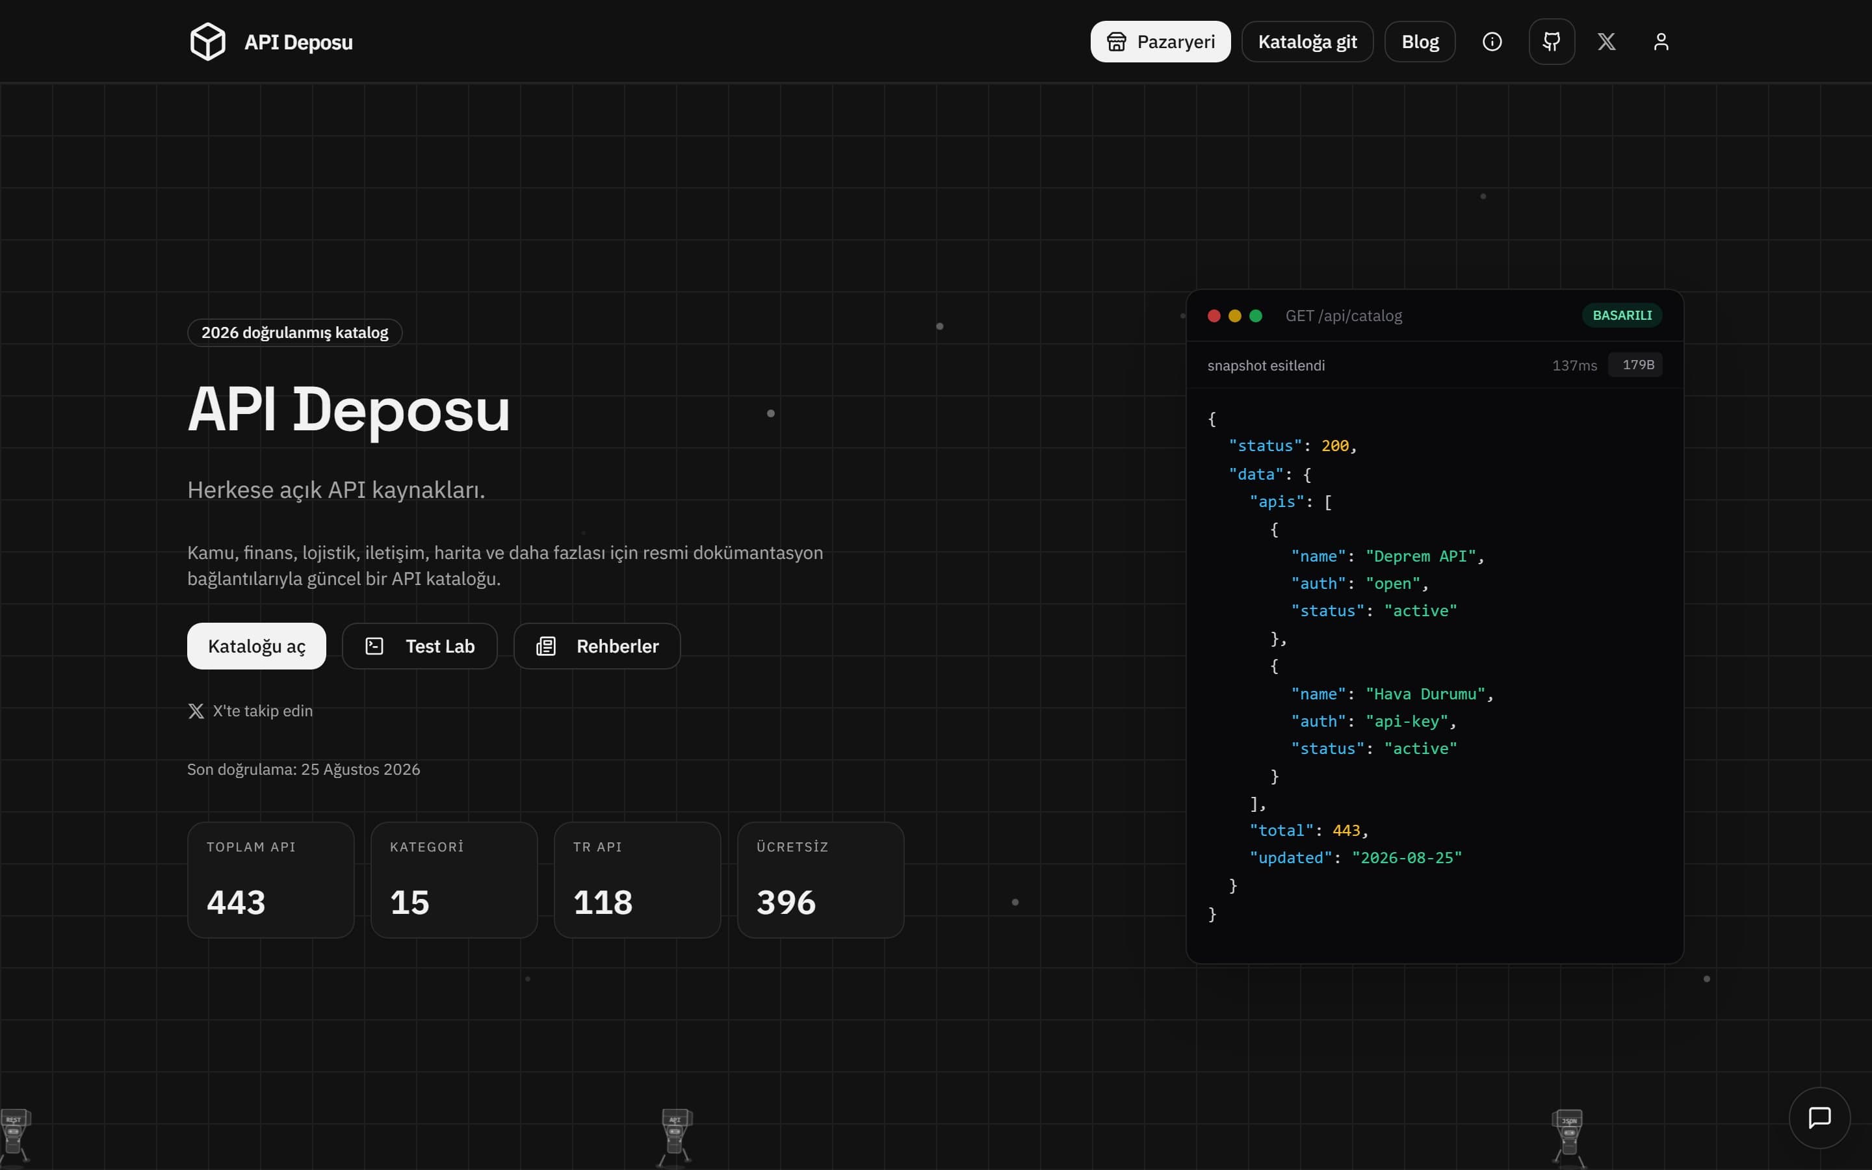Viewport: 1872px width, 1170px height.
Task: Click the GET /api/catalog text
Action: click(x=1344, y=316)
